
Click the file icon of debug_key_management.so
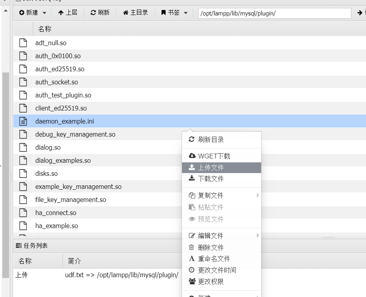tap(23, 135)
